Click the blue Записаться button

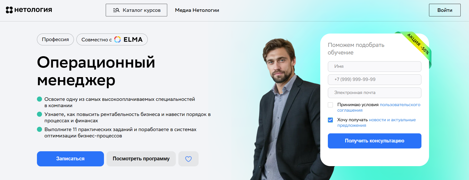point(70,159)
